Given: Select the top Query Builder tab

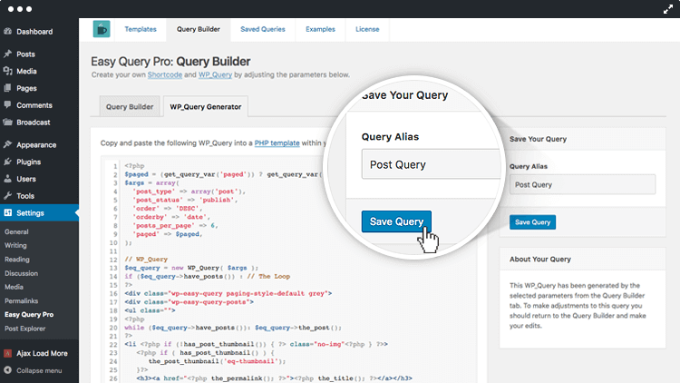Looking at the screenshot, I should tap(199, 29).
